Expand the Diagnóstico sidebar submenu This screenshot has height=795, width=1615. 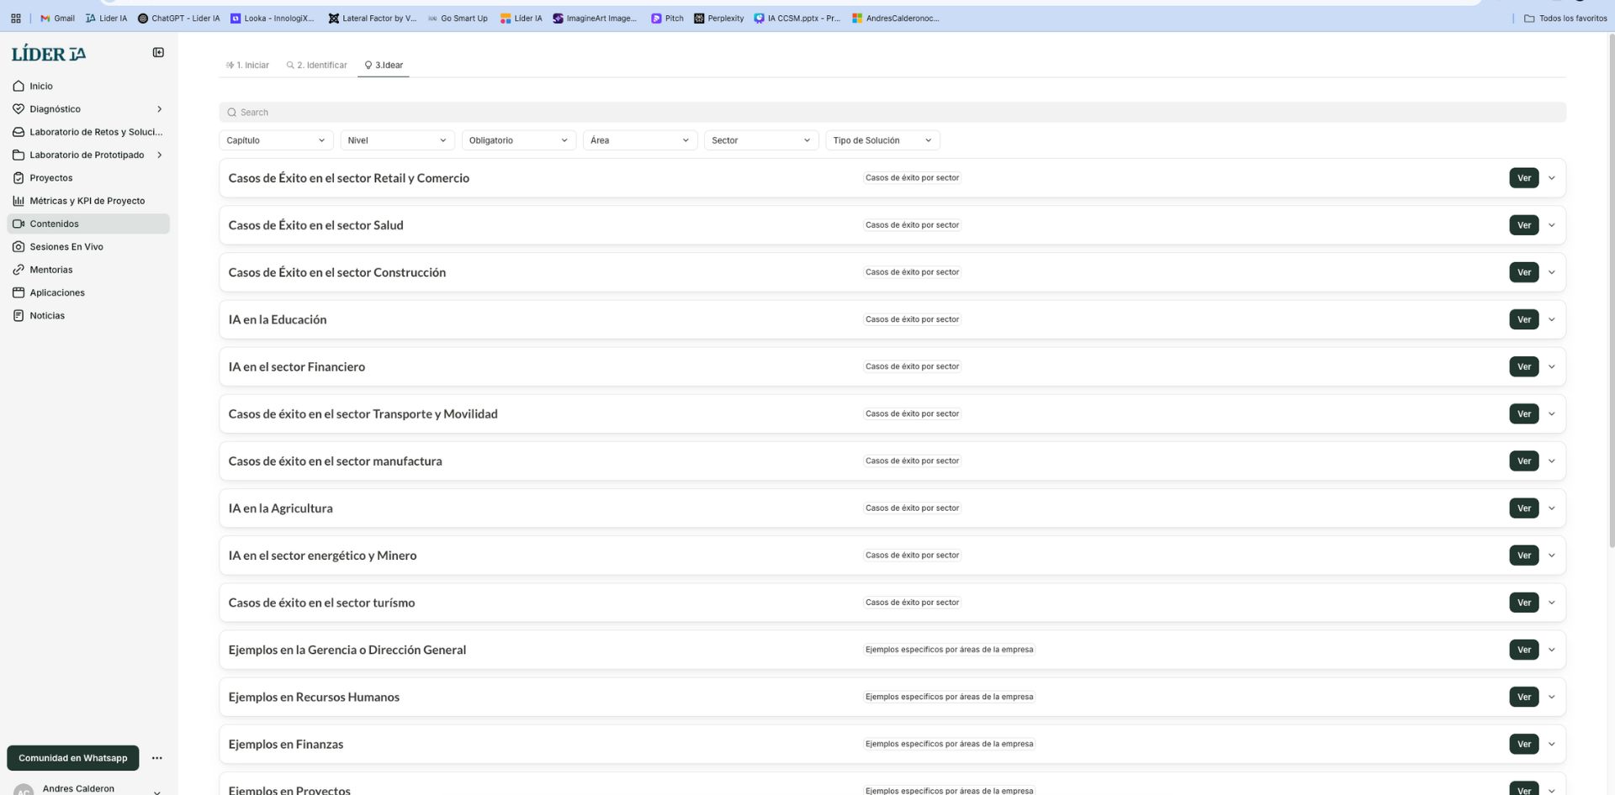pos(159,109)
